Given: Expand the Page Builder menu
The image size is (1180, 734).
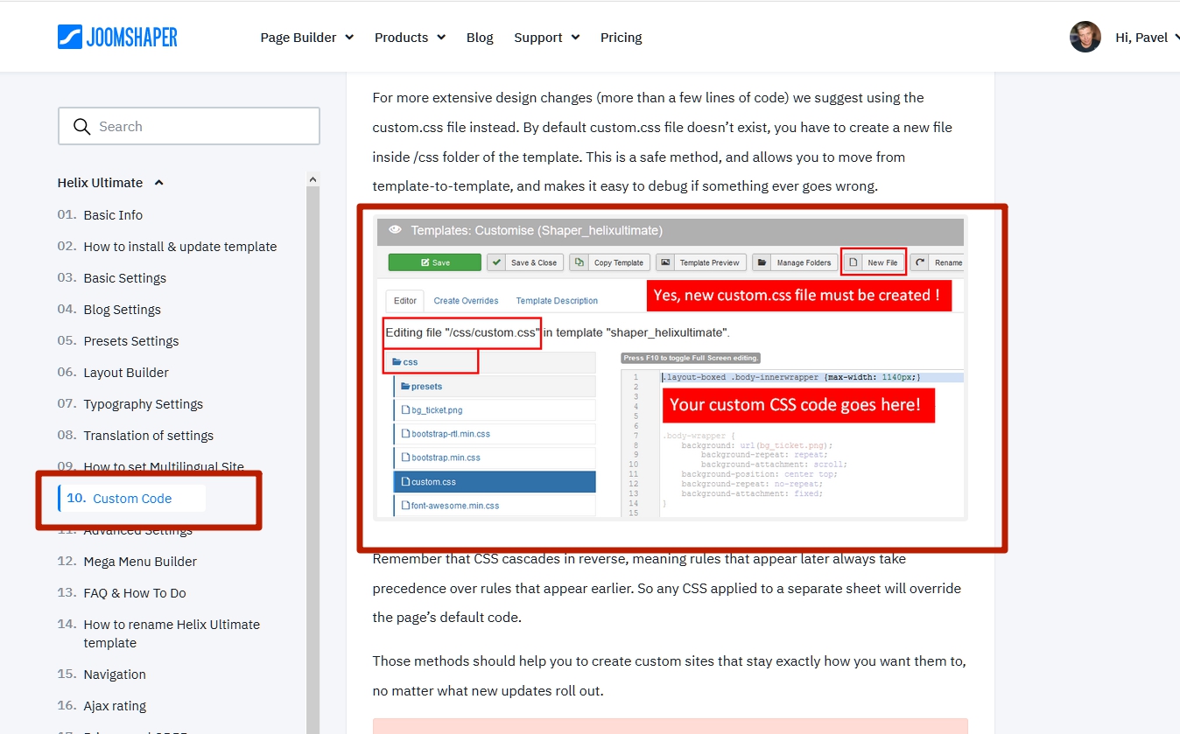Looking at the screenshot, I should pyautogui.click(x=306, y=38).
